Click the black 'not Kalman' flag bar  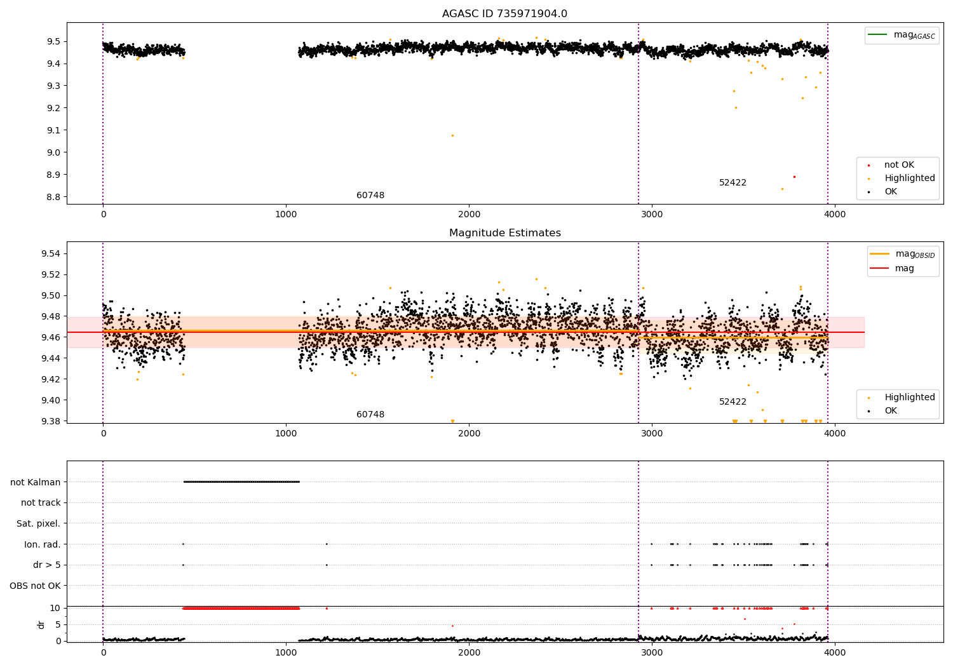point(241,482)
